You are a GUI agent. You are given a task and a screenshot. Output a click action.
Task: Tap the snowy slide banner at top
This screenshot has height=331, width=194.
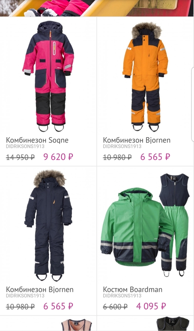[x=97, y=8]
